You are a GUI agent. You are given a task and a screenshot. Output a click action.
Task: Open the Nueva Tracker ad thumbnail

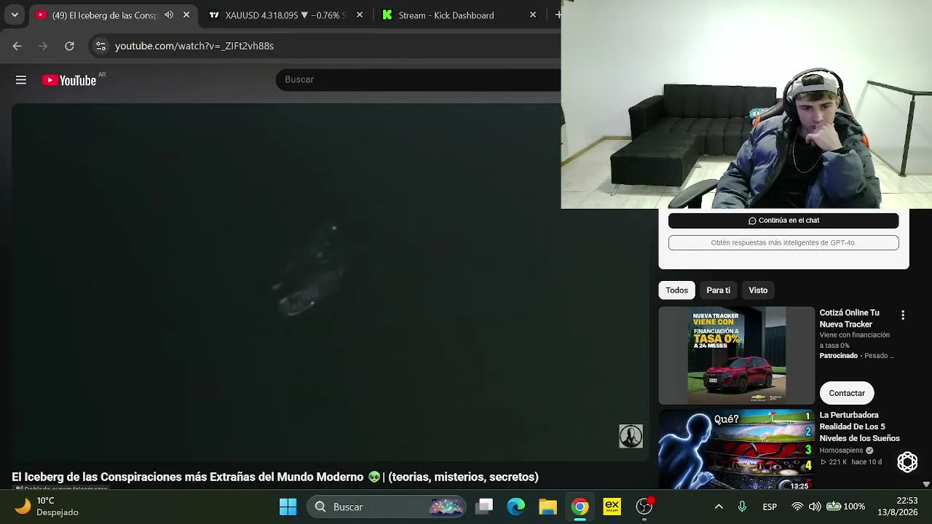point(737,355)
